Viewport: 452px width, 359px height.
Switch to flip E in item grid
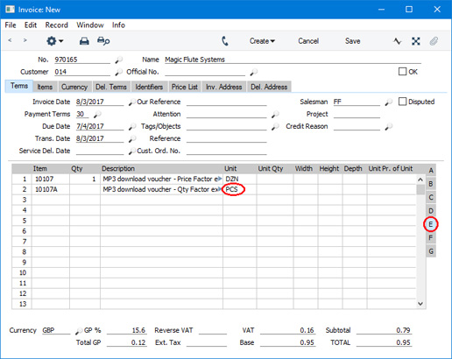431,224
